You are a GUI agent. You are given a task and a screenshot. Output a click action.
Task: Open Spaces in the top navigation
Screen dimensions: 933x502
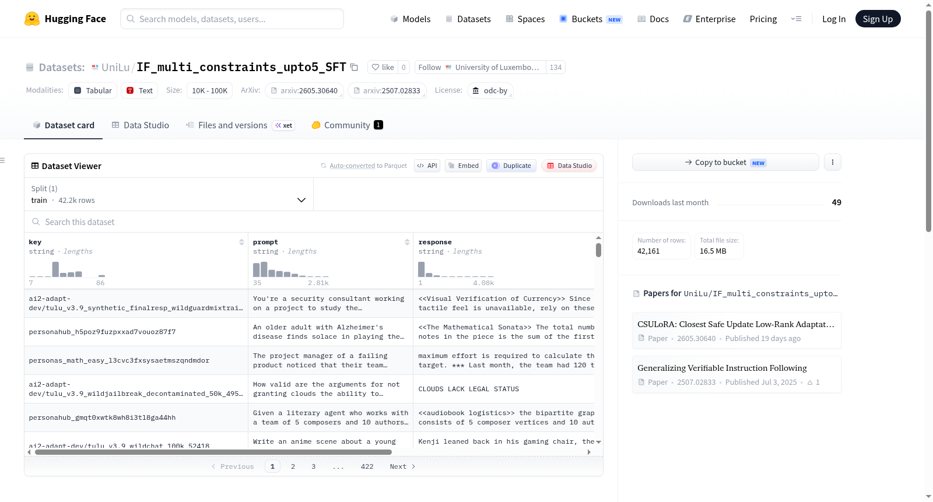point(525,19)
